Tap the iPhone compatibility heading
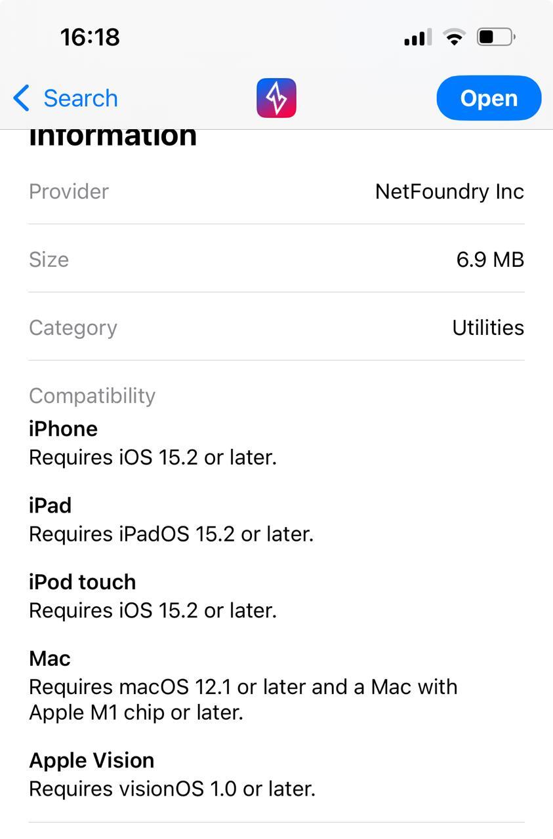Screen dimensions: 553x839 tap(63, 429)
